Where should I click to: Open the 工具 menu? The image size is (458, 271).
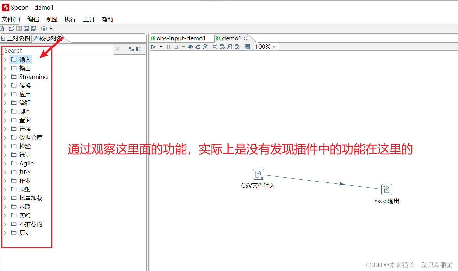[89, 20]
